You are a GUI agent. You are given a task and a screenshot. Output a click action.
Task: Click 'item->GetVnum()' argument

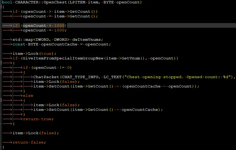coord(125,58)
